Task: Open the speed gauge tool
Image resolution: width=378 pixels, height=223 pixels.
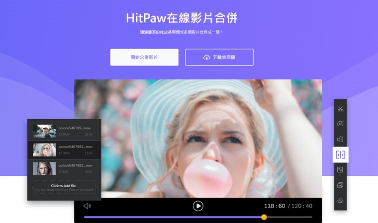Action: tap(340, 124)
